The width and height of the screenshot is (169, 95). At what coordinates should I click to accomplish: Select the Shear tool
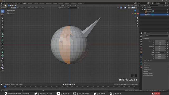tap(2, 68)
